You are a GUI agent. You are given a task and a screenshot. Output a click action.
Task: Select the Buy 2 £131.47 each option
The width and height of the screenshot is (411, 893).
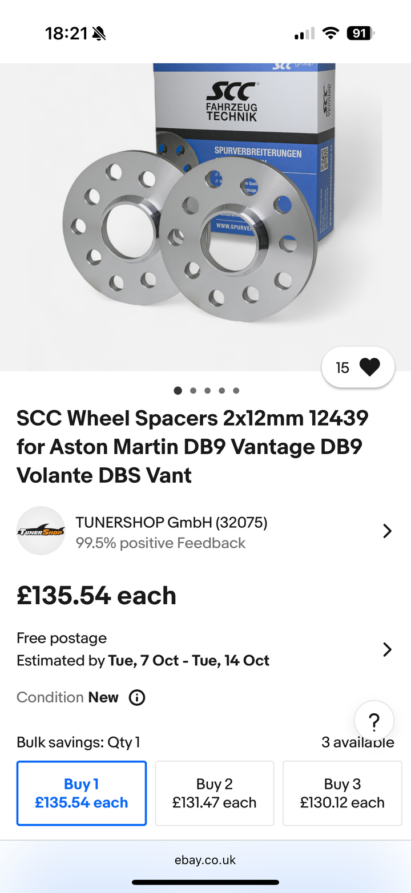pyautogui.click(x=215, y=793)
